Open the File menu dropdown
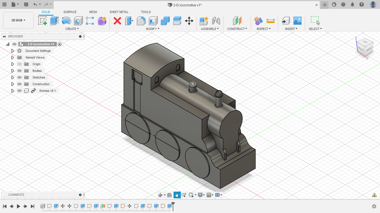The image size is (380, 213). click(15, 4)
